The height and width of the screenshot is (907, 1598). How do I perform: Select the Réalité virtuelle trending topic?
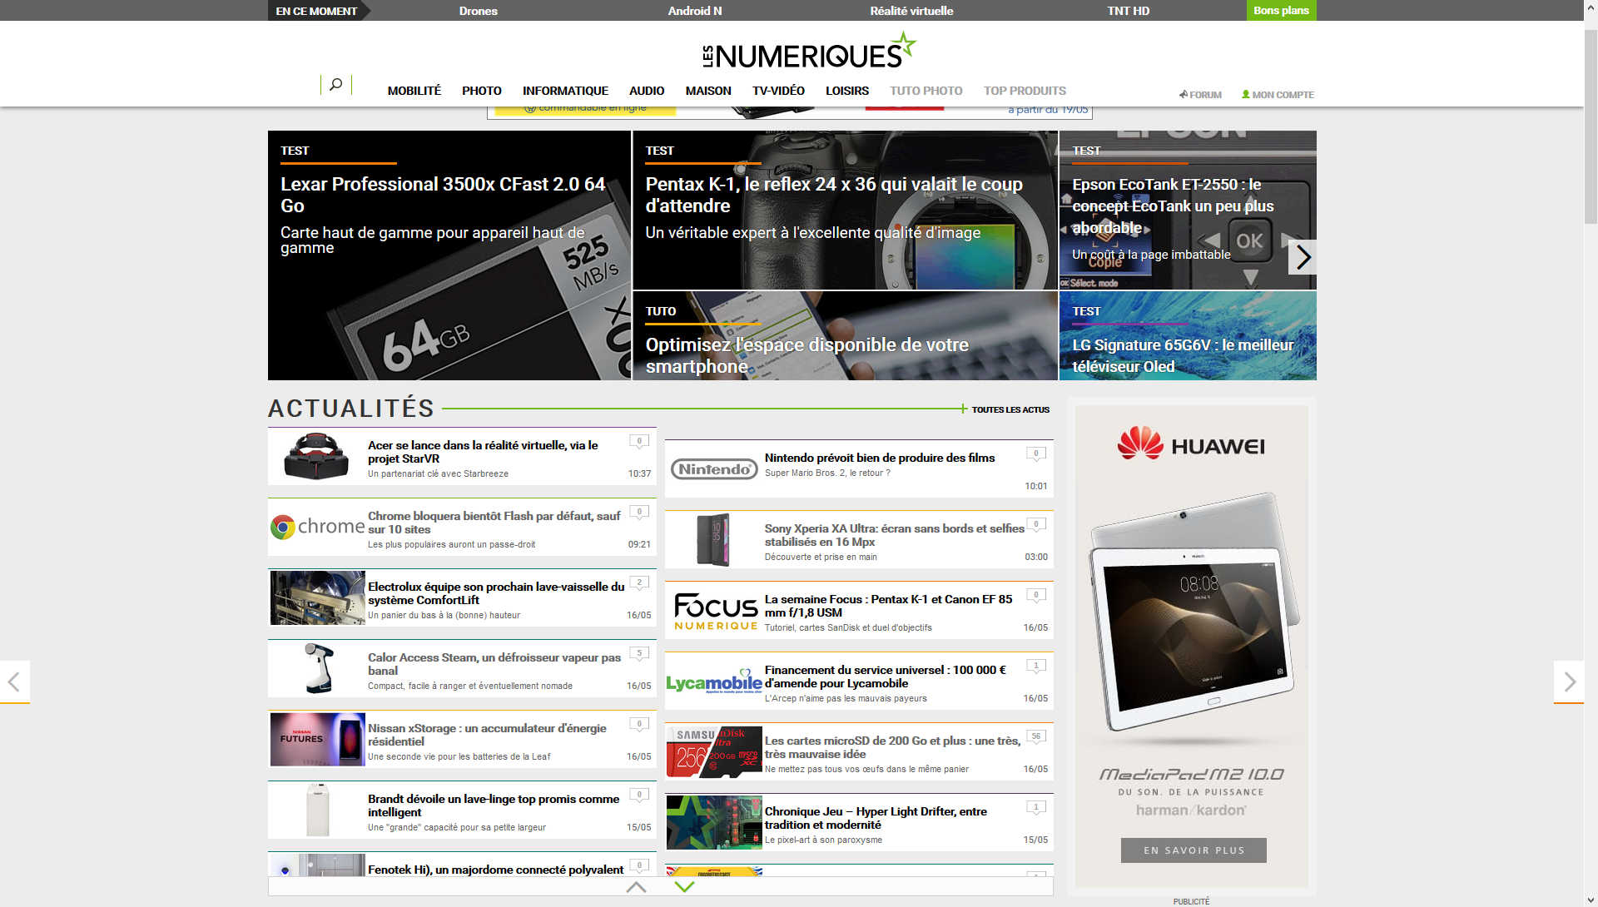click(911, 11)
